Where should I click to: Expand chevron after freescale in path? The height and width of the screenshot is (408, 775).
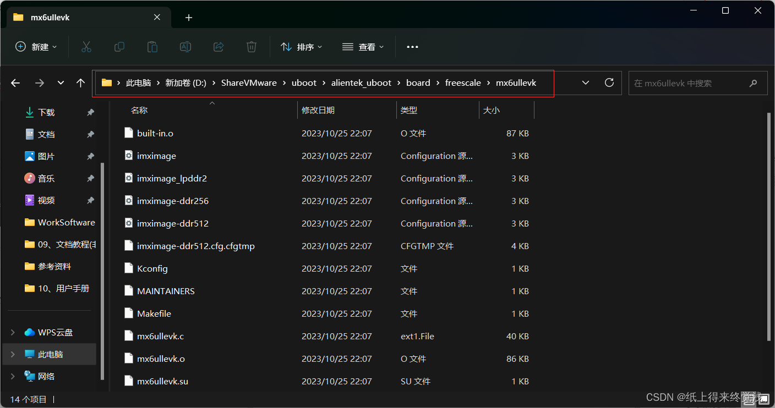(488, 83)
